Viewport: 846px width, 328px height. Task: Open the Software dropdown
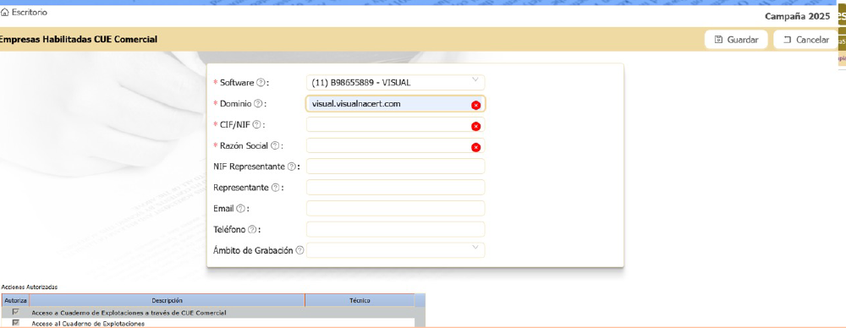(x=395, y=83)
